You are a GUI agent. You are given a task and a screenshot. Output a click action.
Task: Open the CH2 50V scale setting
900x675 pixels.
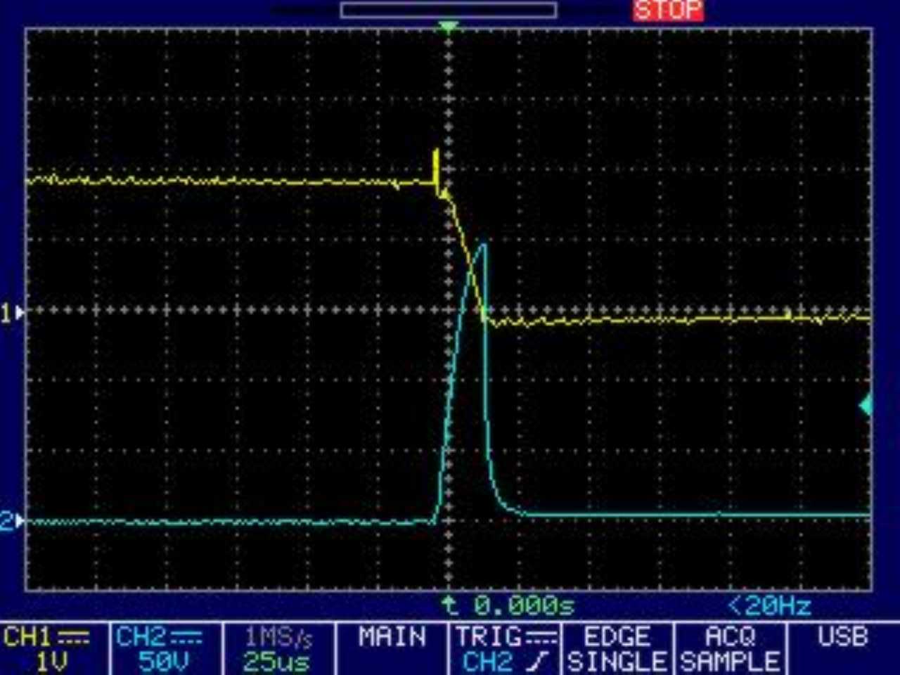point(164,662)
